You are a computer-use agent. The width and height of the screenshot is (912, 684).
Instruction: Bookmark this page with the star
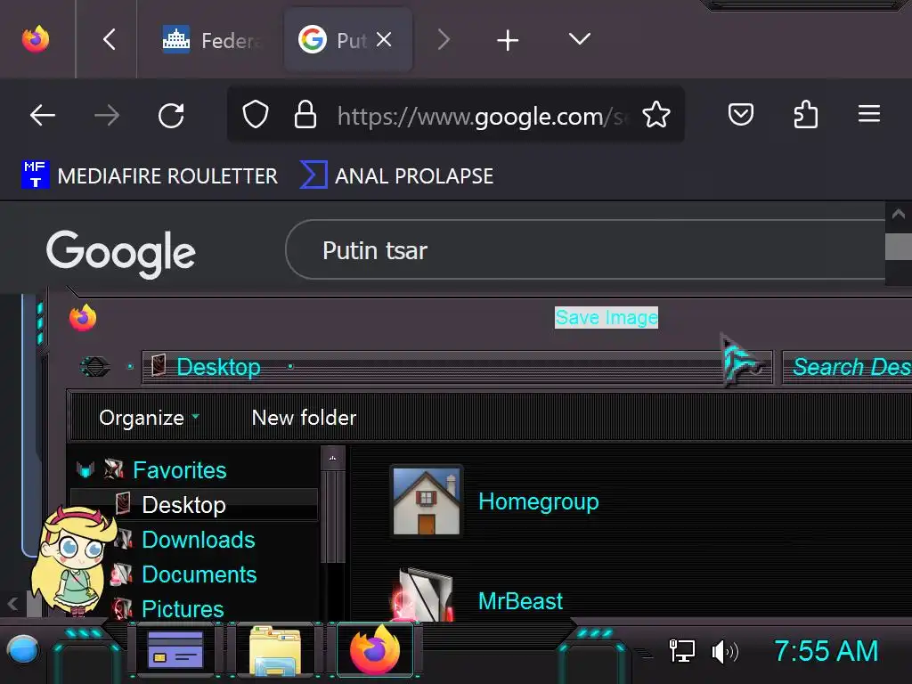click(656, 114)
